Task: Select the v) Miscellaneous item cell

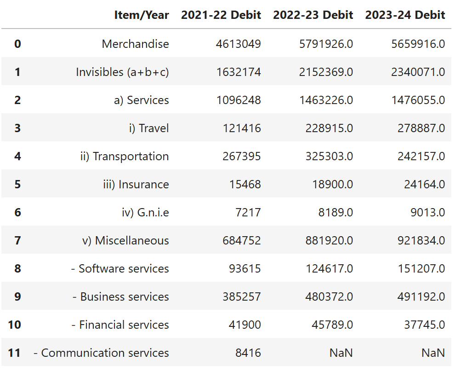Action: [125, 241]
